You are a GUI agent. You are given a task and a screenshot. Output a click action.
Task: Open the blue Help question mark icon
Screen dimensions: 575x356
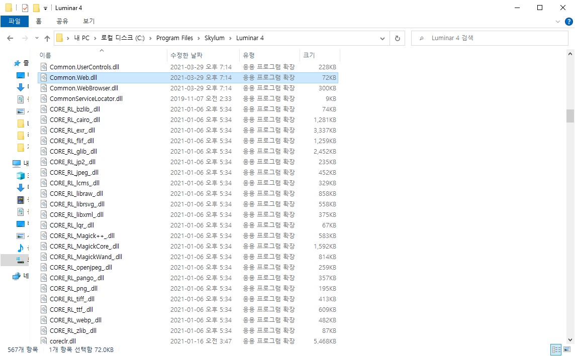click(569, 22)
